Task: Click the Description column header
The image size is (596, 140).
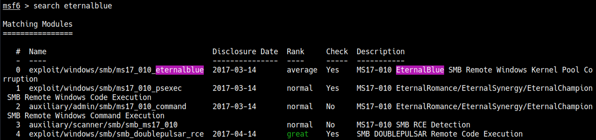Action: coord(381,52)
